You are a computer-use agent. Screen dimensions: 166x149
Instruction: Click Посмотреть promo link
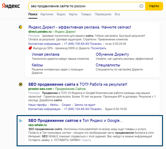[x=99, y=48]
